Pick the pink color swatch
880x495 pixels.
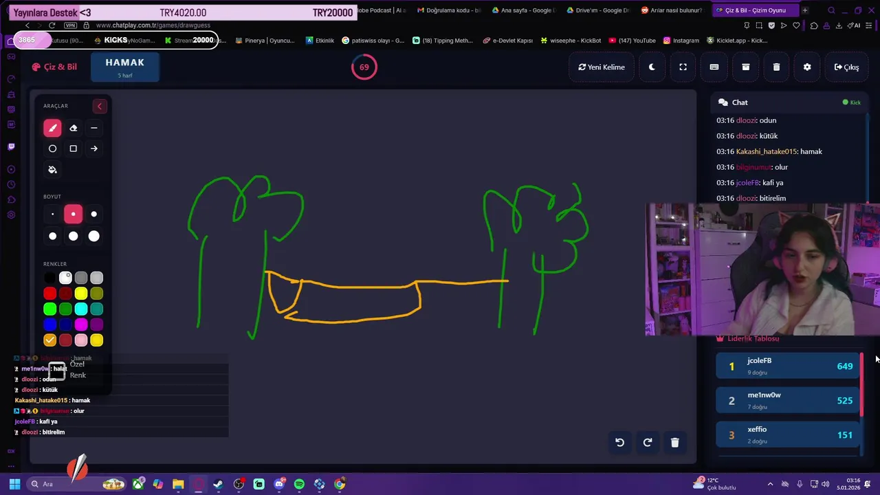(81, 340)
